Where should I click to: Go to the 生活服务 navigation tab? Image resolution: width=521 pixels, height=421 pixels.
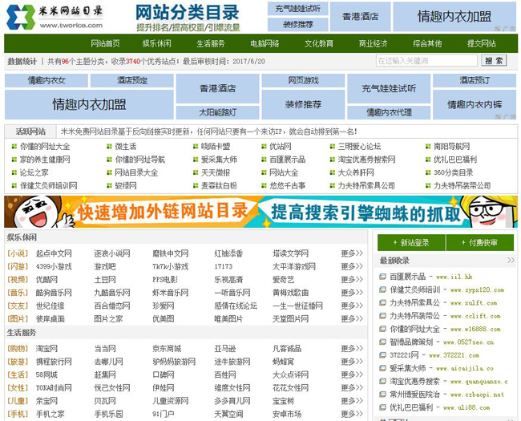[x=211, y=43]
